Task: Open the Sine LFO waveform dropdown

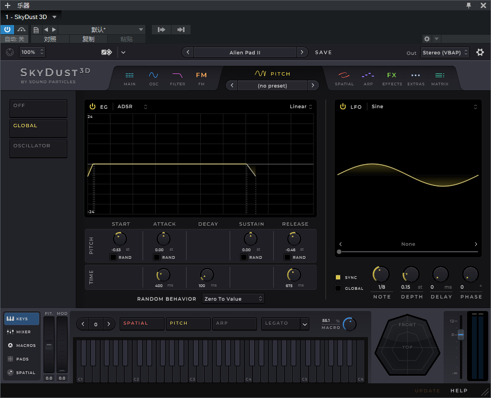Action: pyautogui.click(x=424, y=107)
